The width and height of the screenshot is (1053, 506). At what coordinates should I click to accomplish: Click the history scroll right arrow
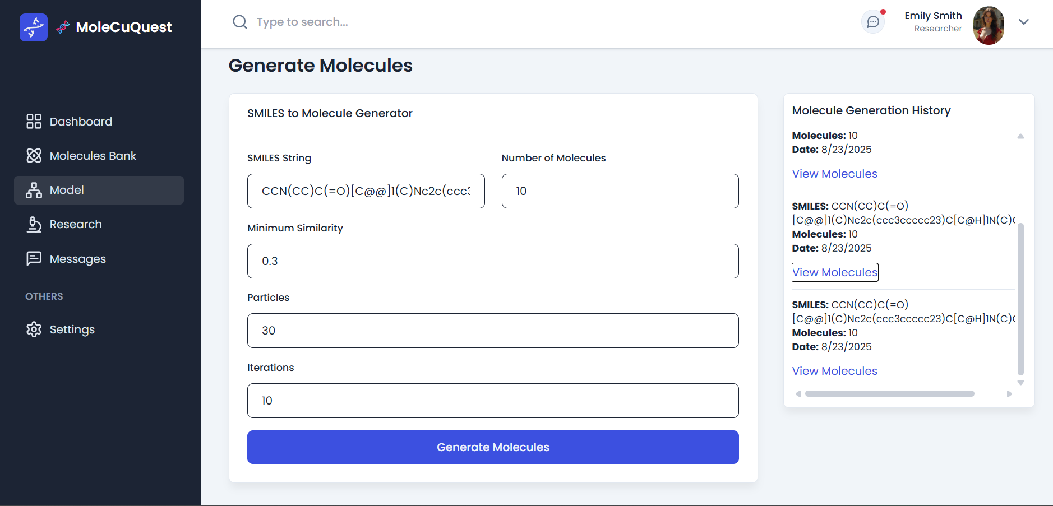[x=1009, y=393]
